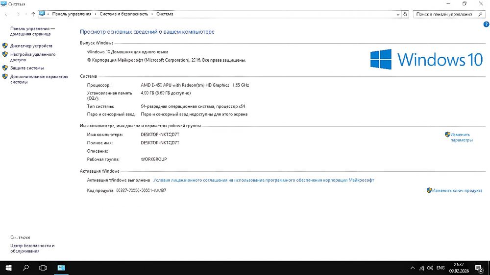The width and height of the screenshot is (490, 275).
Task: Expand chevron before Панель управления breadcrumb
Action: (x=48, y=14)
